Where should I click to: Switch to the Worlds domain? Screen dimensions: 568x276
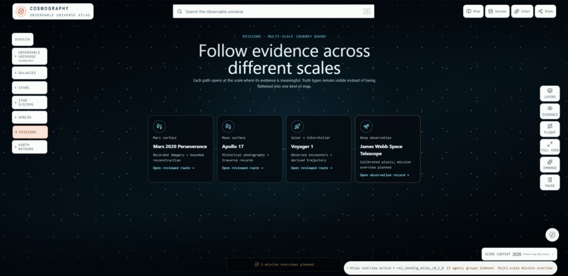[30, 117]
